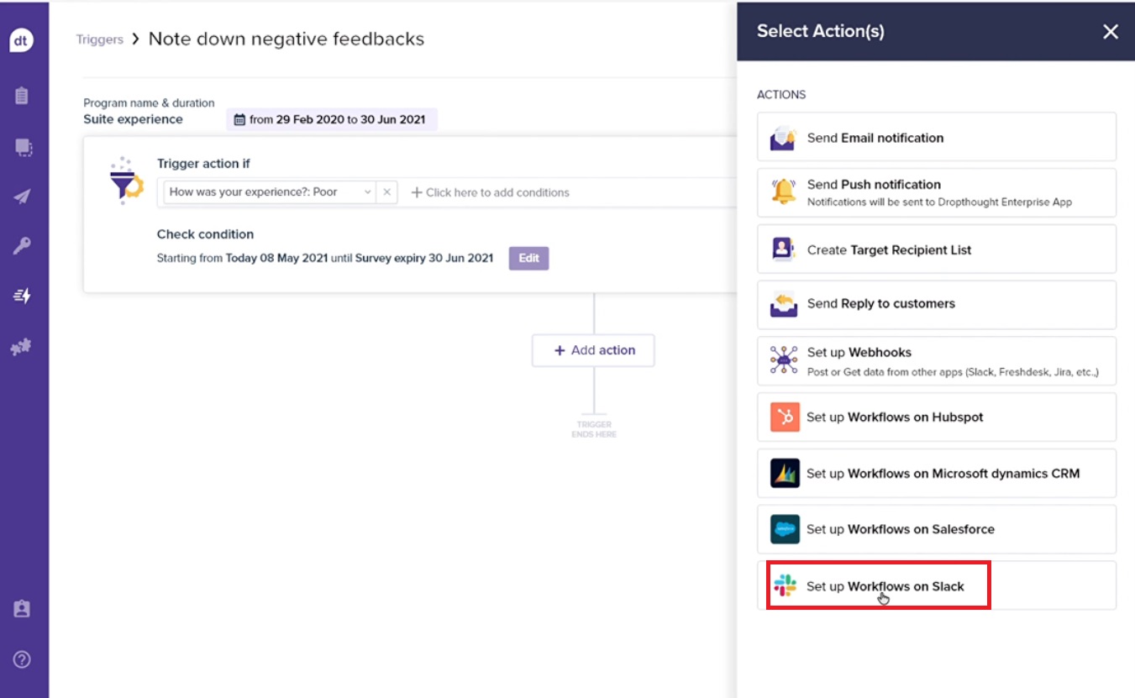Choose Send Email notification action
Image resolution: width=1135 pixels, height=698 pixels.
(936, 138)
